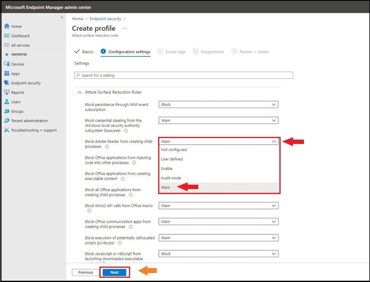Click the Block Win32 API calls label
This screenshot has height=282, width=370.
[119, 206]
